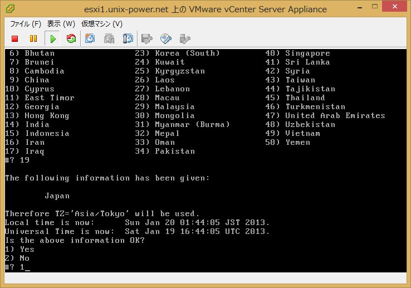This screenshot has width=411, height=288.
Task: Connect CD/DVD device icon
Action: tap(165, 39)
